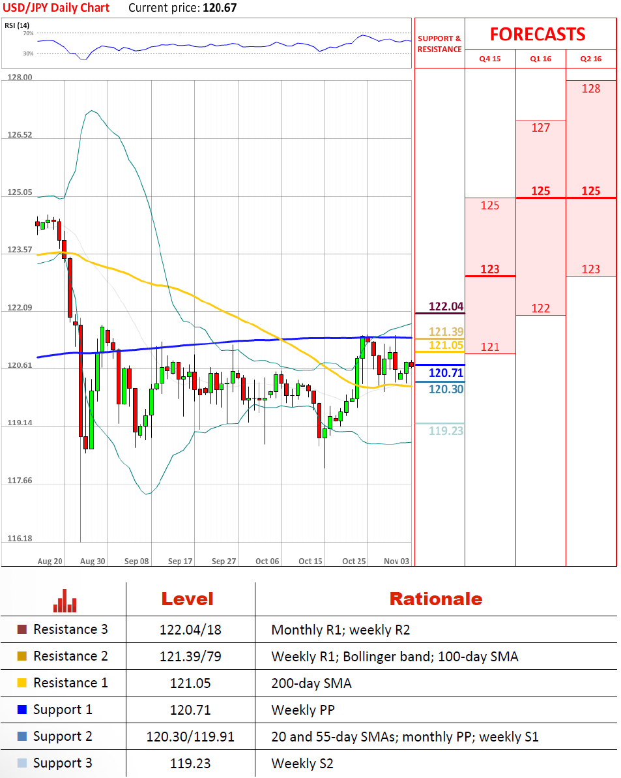Click the 123 value in the Q2 16 column
This screenshot has width=621, height=778.
pos(591,269)
